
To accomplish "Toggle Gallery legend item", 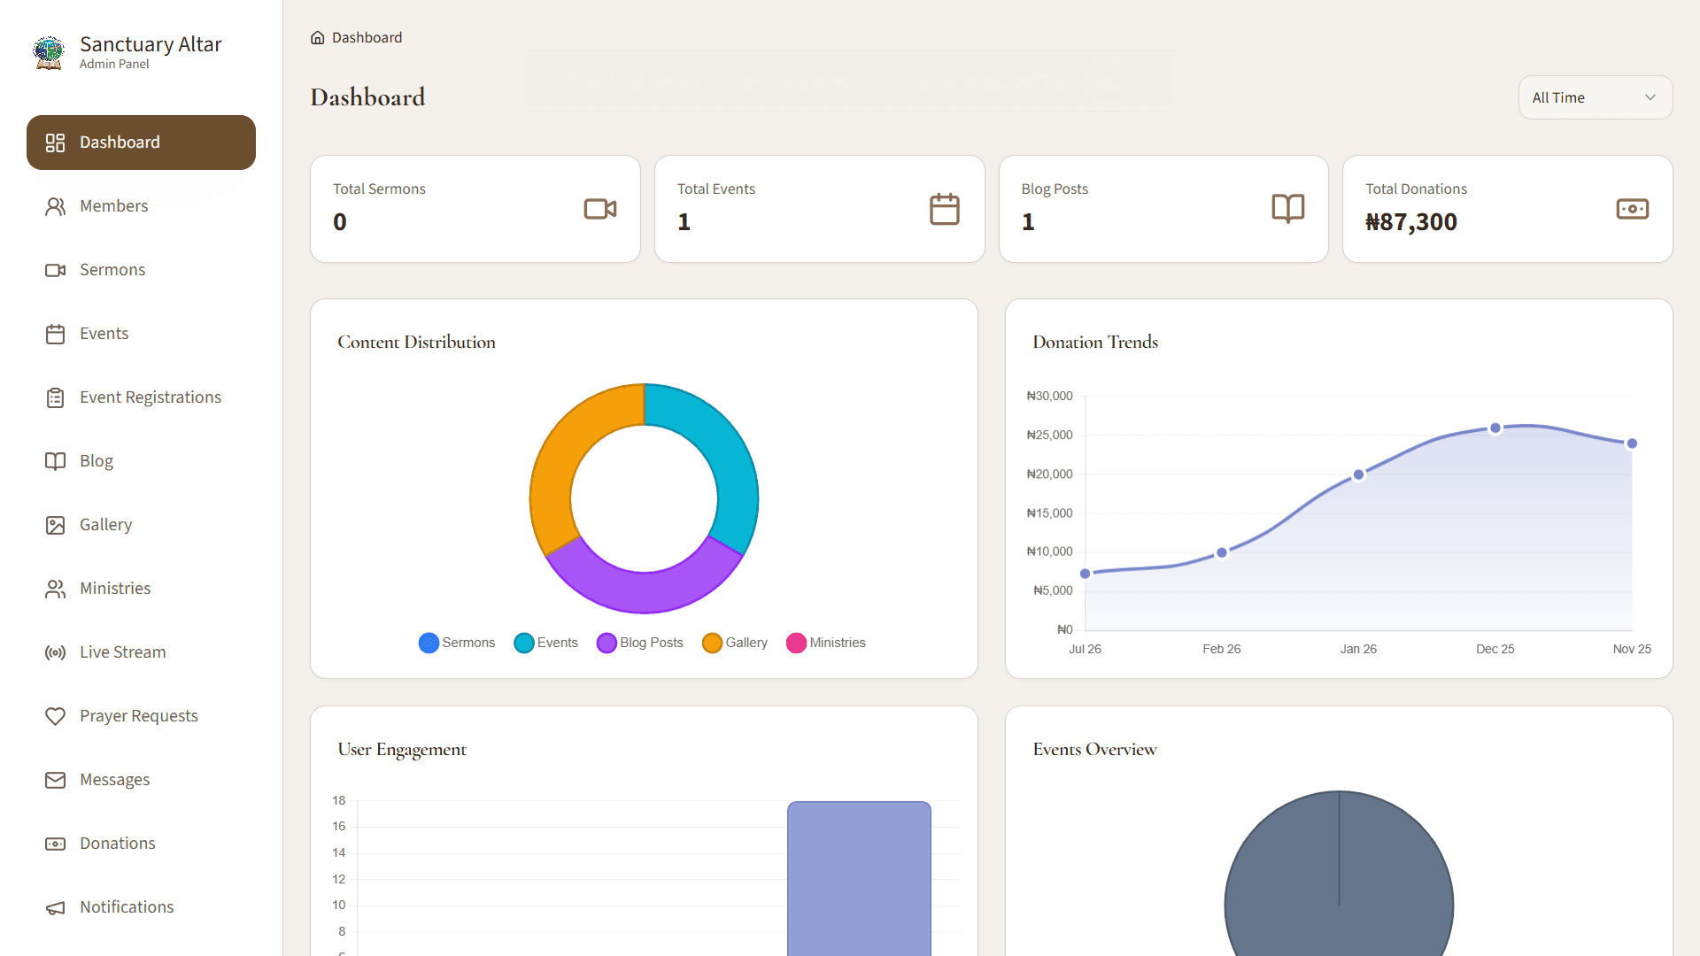I will pos(735,643).
